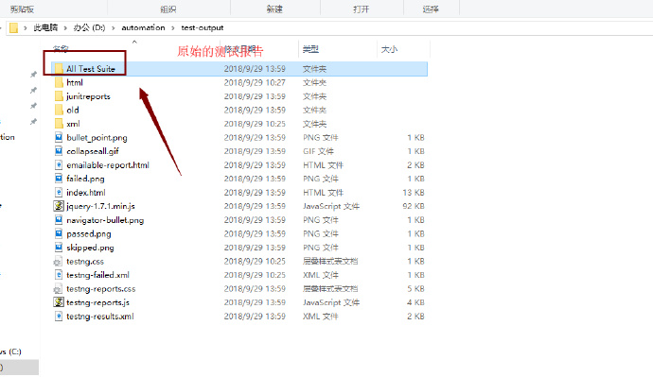
Task: Expand the chevron after 办公 (D:) in address bar
Action: tap(113, 27)
